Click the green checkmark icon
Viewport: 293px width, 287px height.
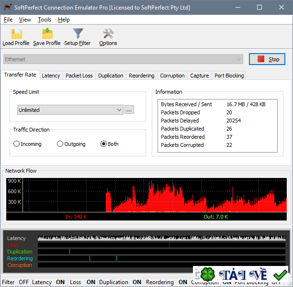[280, 275]
